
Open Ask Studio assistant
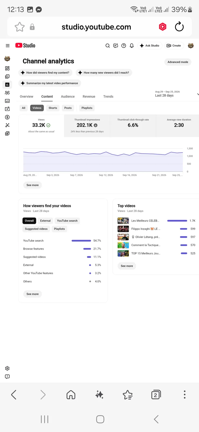pos(150,46)
